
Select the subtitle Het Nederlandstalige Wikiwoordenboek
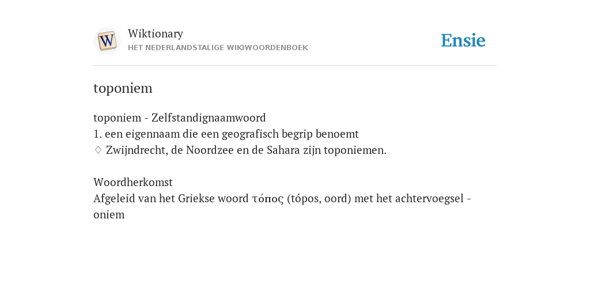pyautogui.click(x=218, y=48)
